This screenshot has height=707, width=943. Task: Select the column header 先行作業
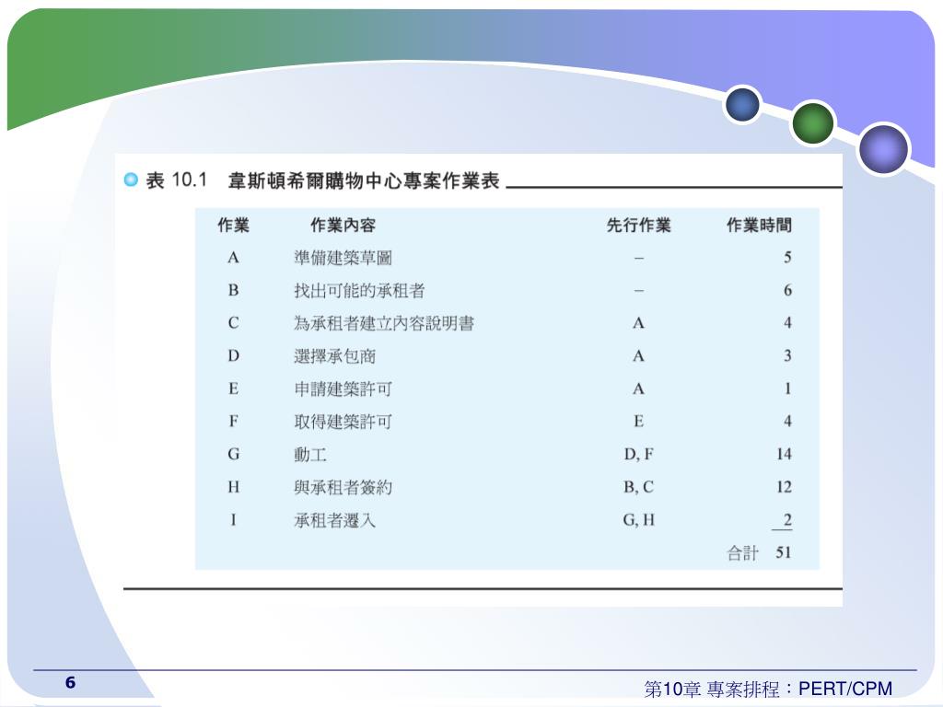639,225
